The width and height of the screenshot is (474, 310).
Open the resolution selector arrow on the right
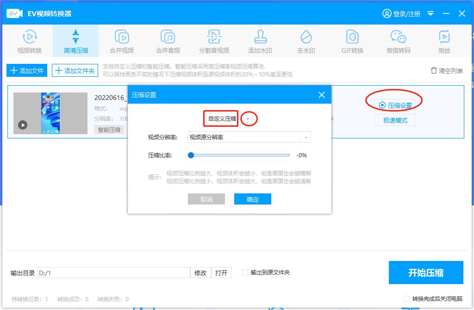pos(306,136)
